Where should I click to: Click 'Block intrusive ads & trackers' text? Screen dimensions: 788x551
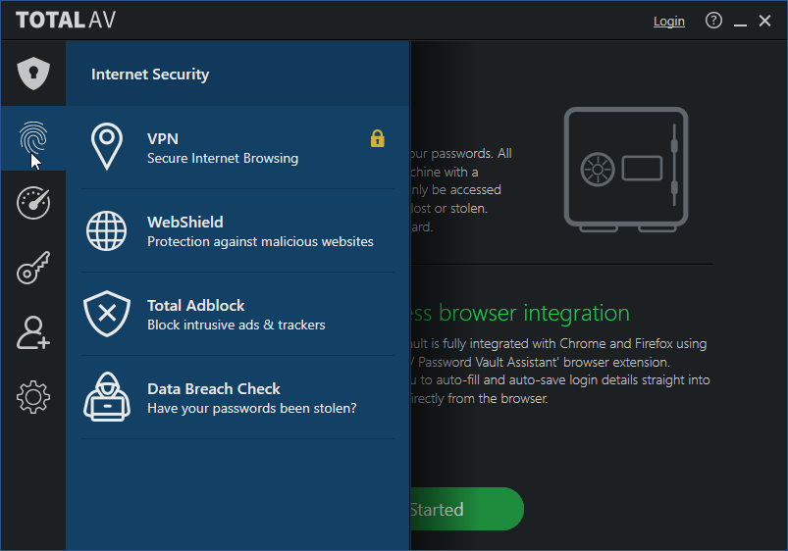coord(236,325)
